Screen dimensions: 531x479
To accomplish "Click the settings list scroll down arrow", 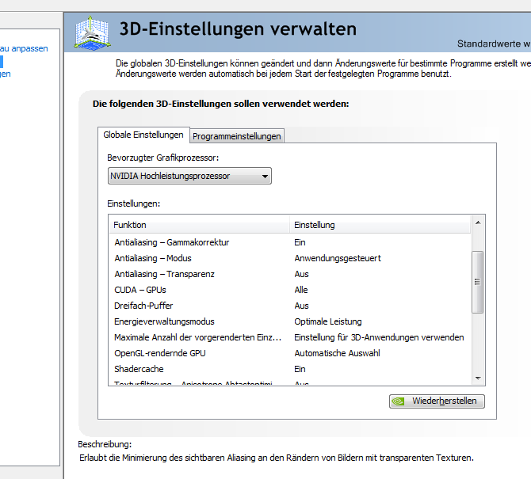I will (x=478, y=378).
